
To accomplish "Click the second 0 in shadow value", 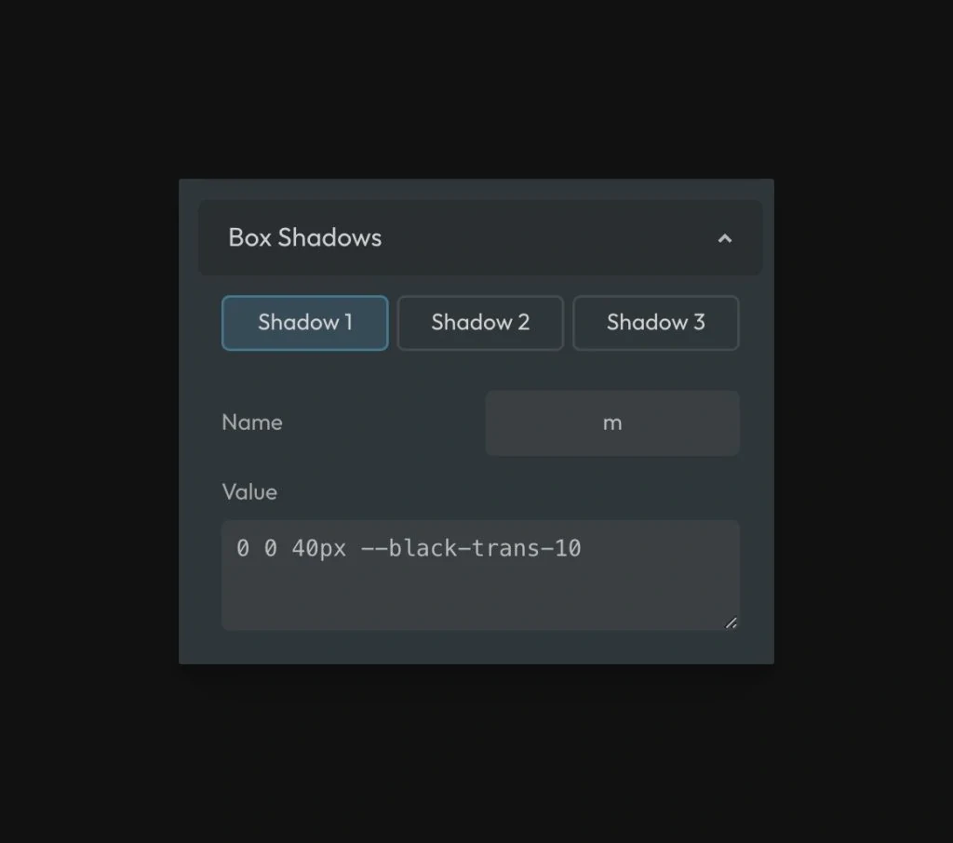I will 270,549.
